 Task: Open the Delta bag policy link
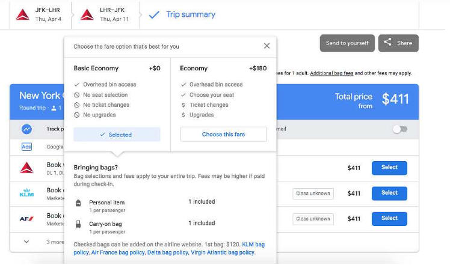click(168, 252)
